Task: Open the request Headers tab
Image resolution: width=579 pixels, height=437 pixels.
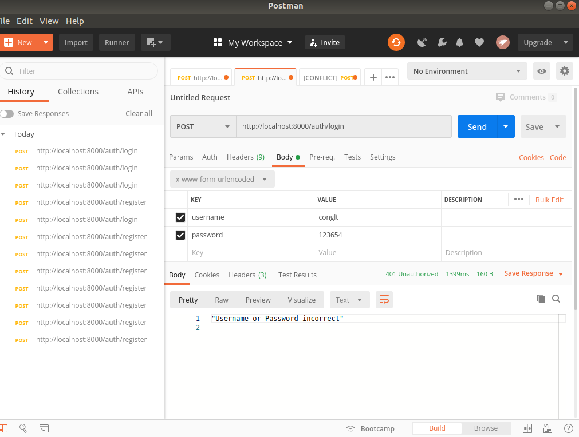Action: point(245,157)
